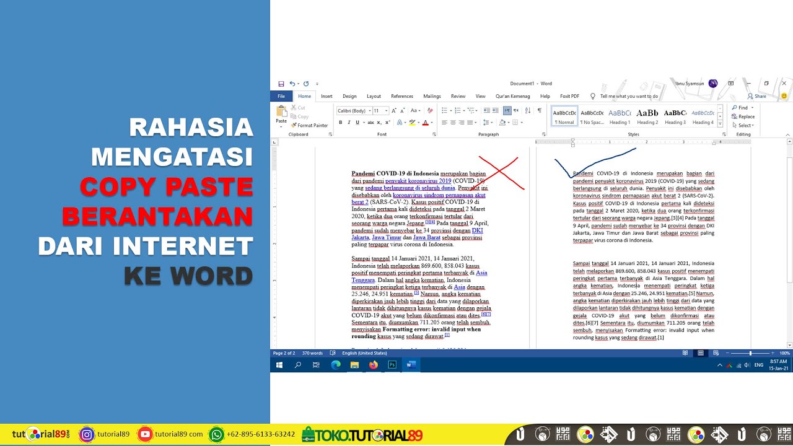The width and height of the screenshot is (793, 446).
Task: Toggle italic formatting
Action: pyautogui.click(x=349, y=123)
